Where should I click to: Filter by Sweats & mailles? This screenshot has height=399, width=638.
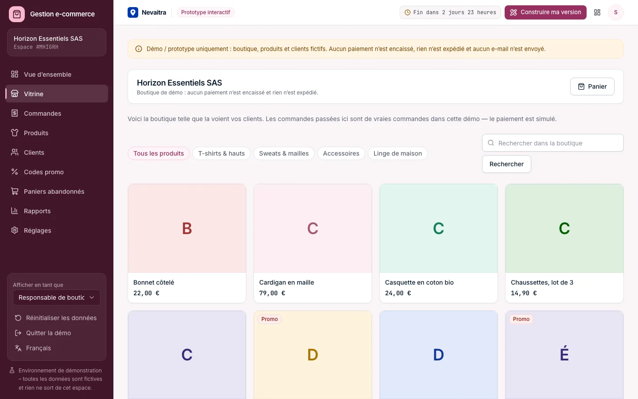point(284,153)
